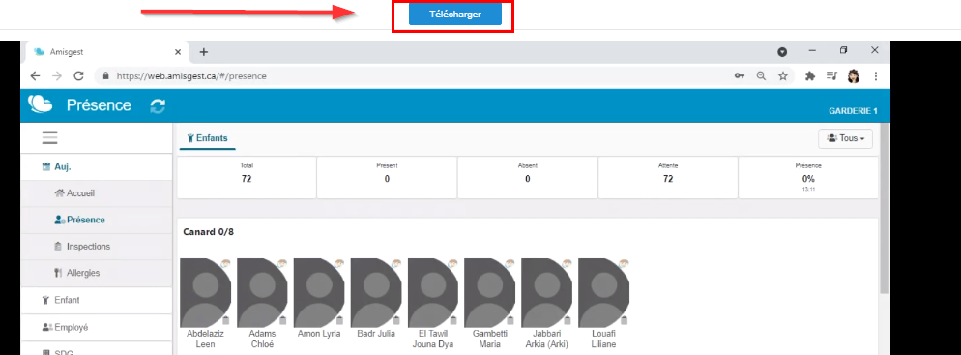Image resolution: width=961 pixels, height=355 pixels.
Task: Click the Présence 0% stat card
Action: [808, 177]
